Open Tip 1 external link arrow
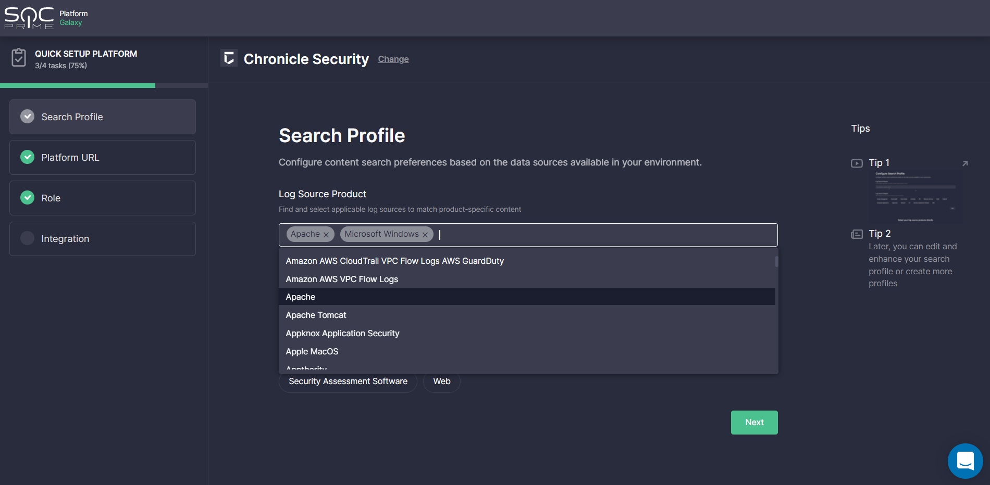Image resolution: width=990 pixels, height=485 pixels. (964, 163)
